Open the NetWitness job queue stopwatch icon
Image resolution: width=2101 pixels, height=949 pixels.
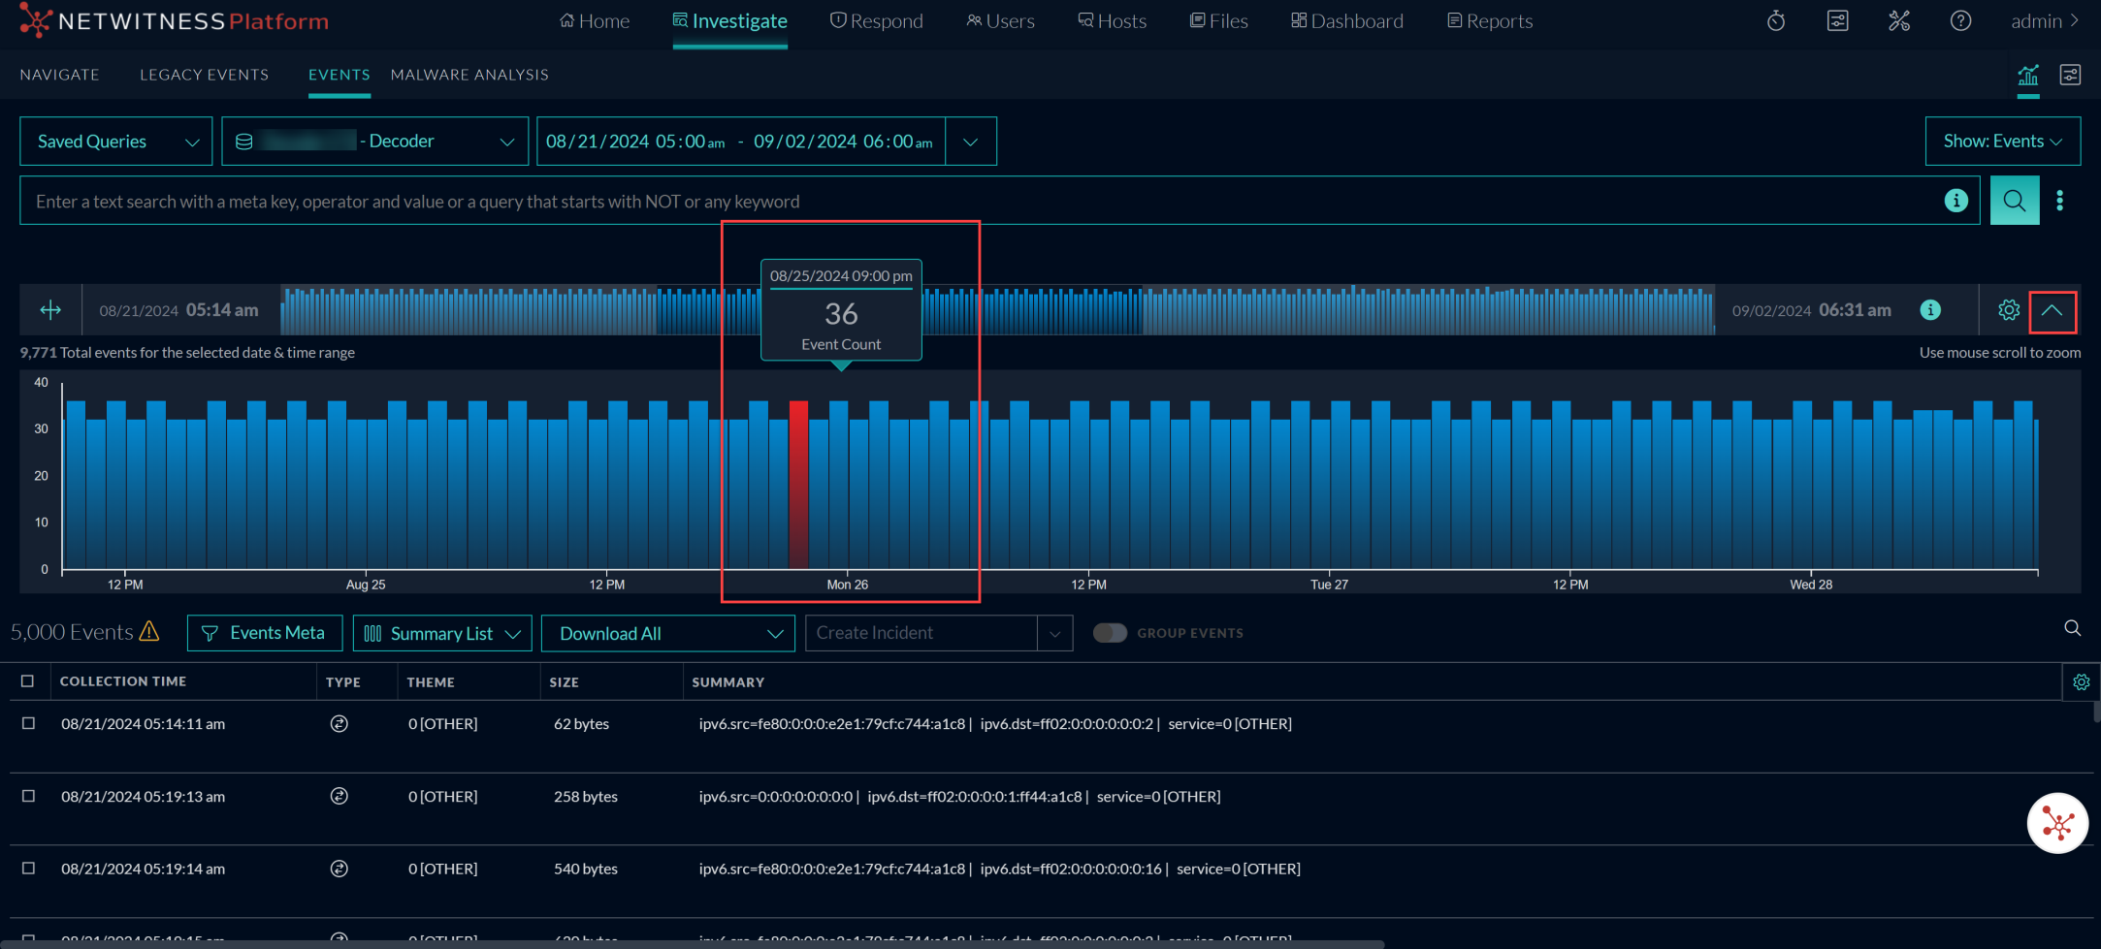pos(1776,20)
